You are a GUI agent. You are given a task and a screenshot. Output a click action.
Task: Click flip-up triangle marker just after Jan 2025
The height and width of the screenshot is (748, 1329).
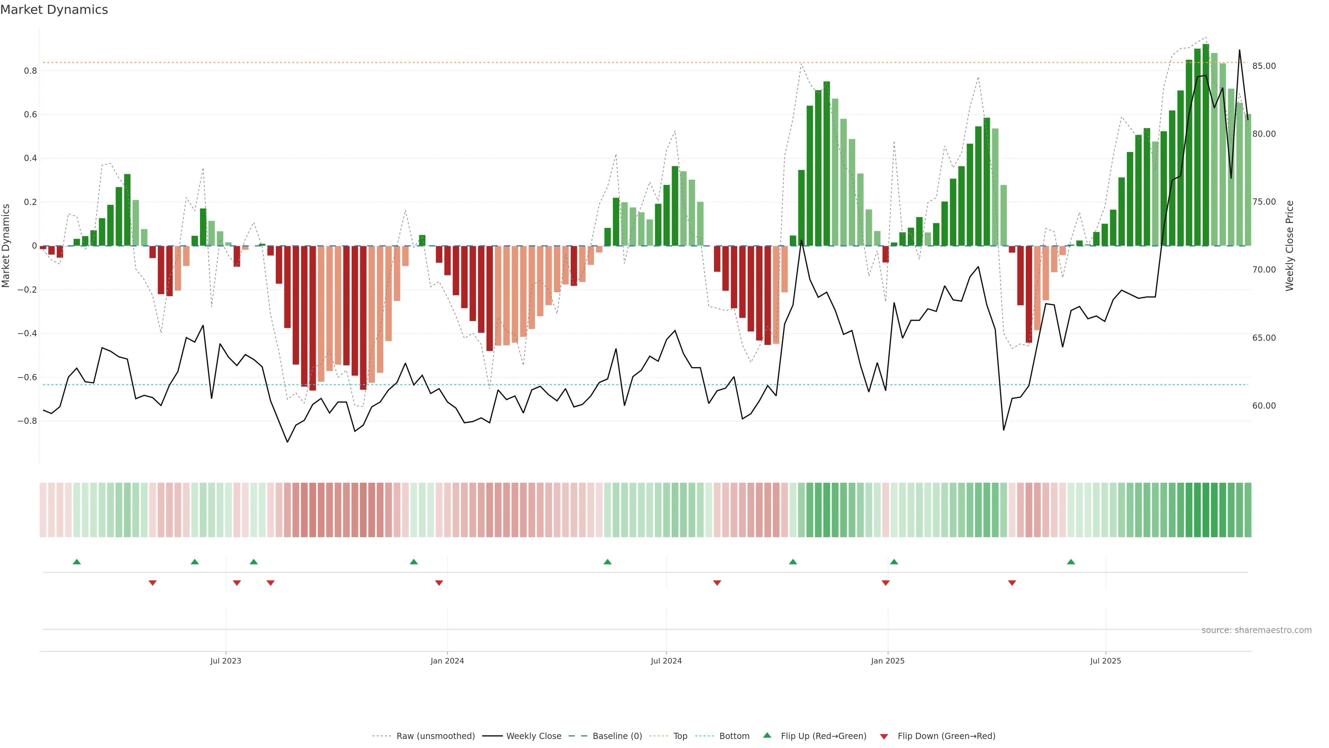pyautogui.click(x=894, y=562)
